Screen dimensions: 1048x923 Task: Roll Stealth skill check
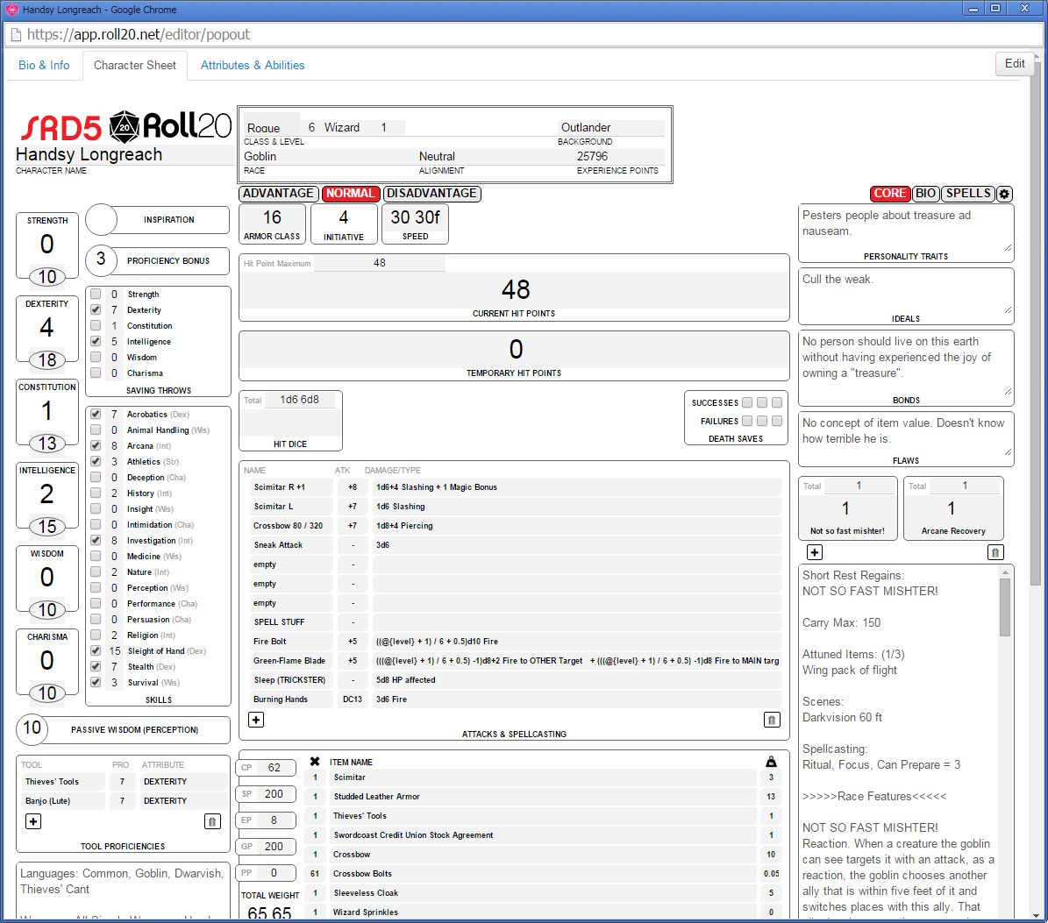pyautogui.click(x=140, y=666)
